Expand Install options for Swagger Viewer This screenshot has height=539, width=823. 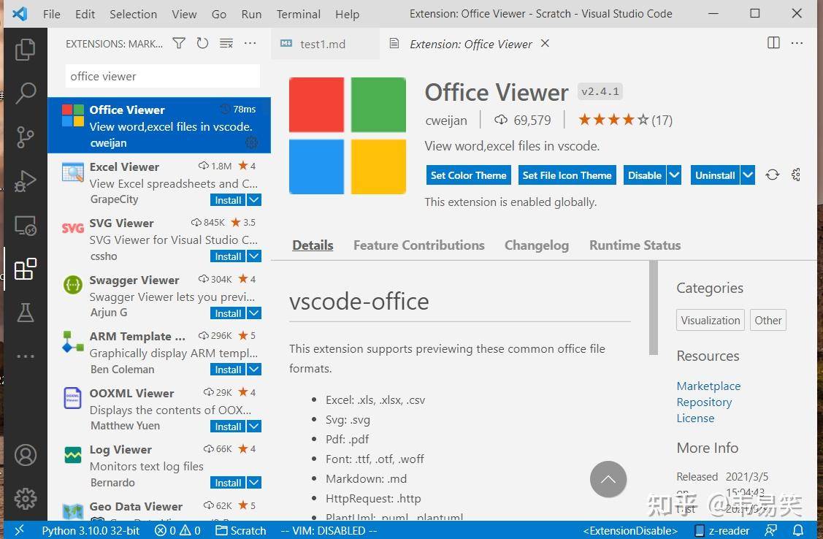pyautogui.click(x=254, y=313)
